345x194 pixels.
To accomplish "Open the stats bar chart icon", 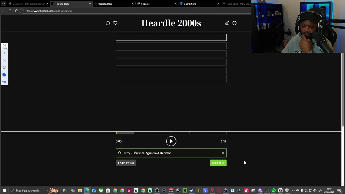I will [x=227, y=23].
